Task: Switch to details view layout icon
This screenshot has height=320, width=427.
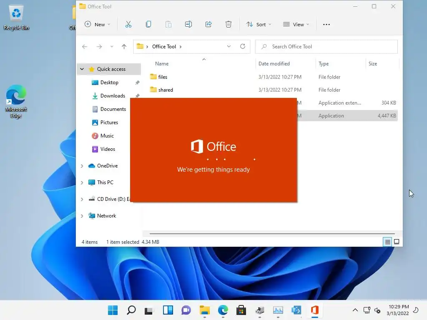Action: point(388,242)
